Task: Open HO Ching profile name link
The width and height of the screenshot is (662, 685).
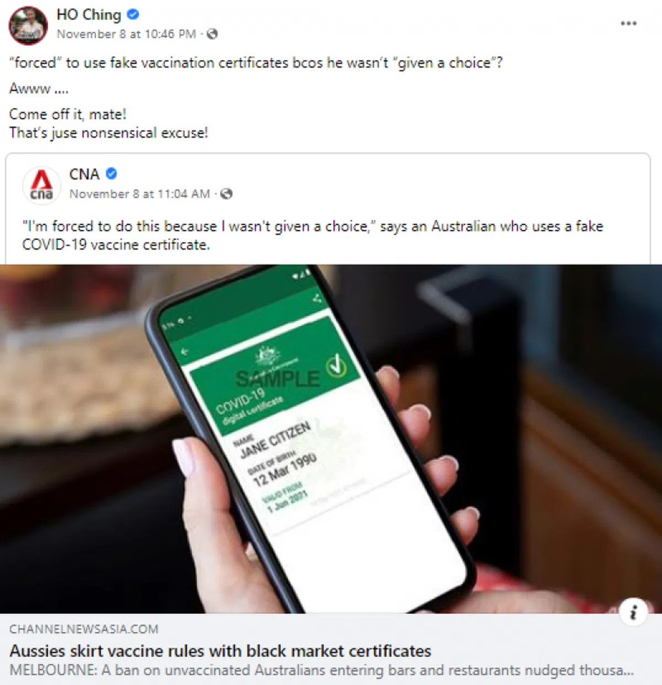Action: [x=89, y=15]
